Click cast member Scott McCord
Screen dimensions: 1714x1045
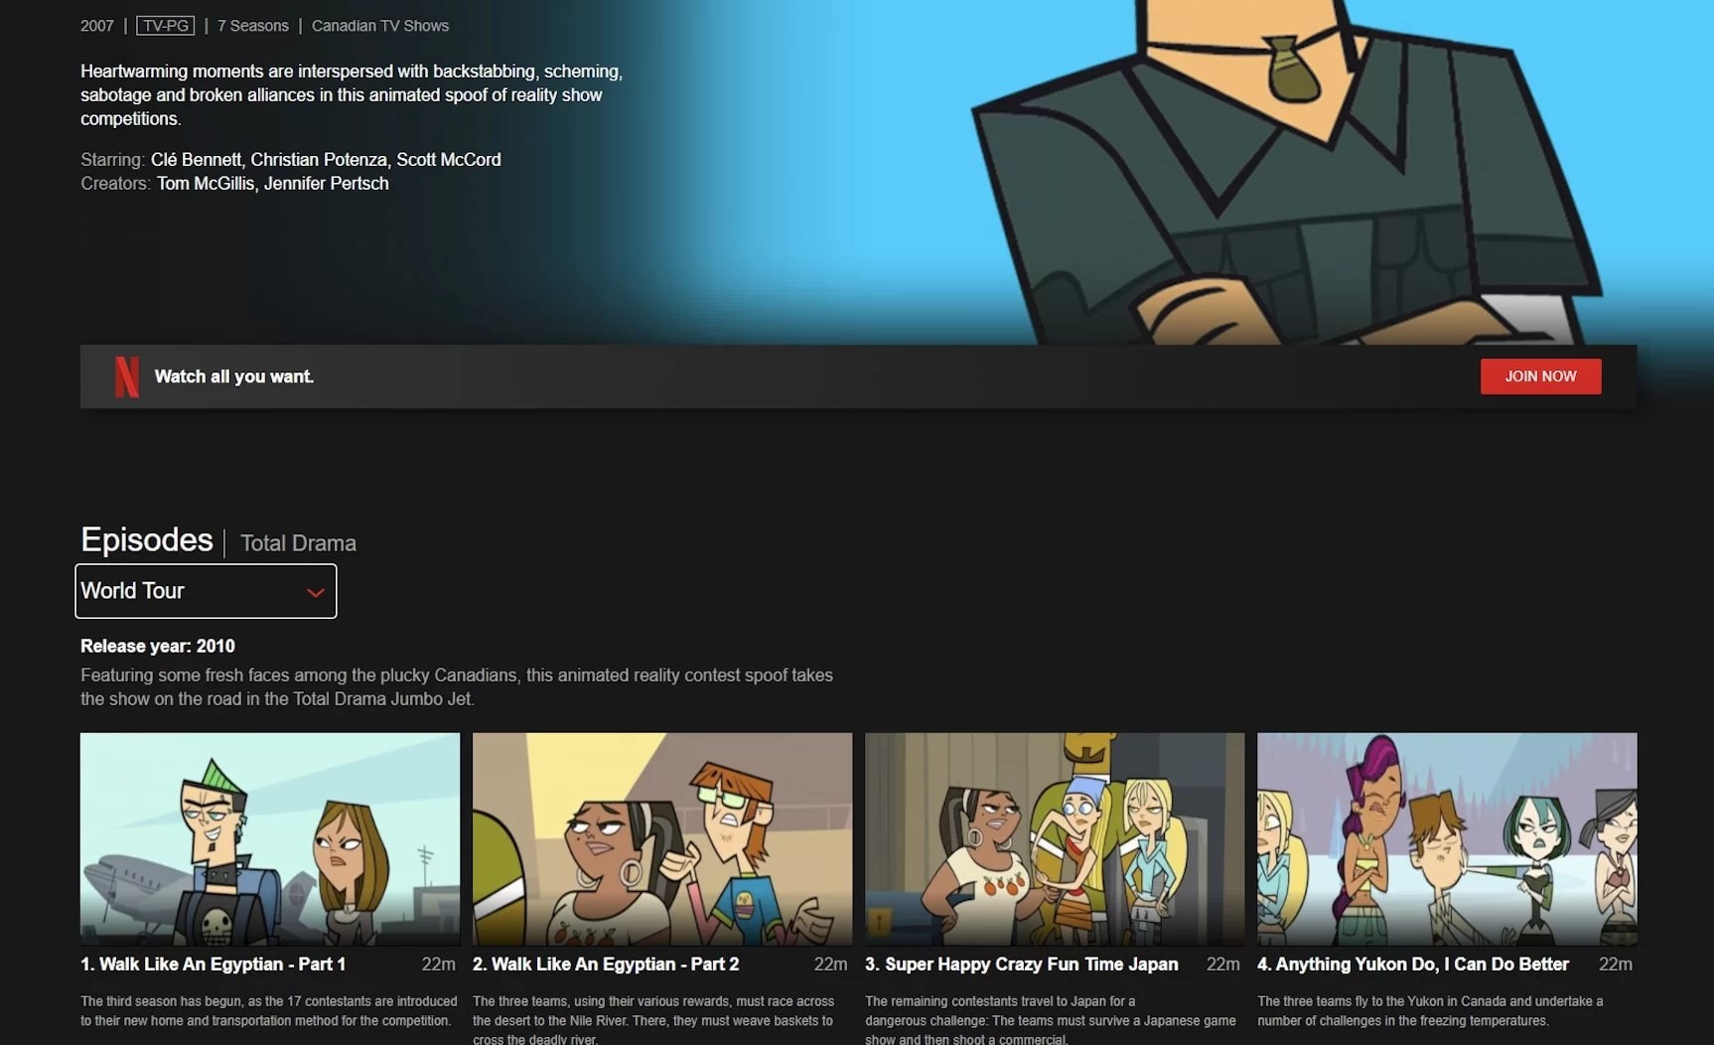449,160
